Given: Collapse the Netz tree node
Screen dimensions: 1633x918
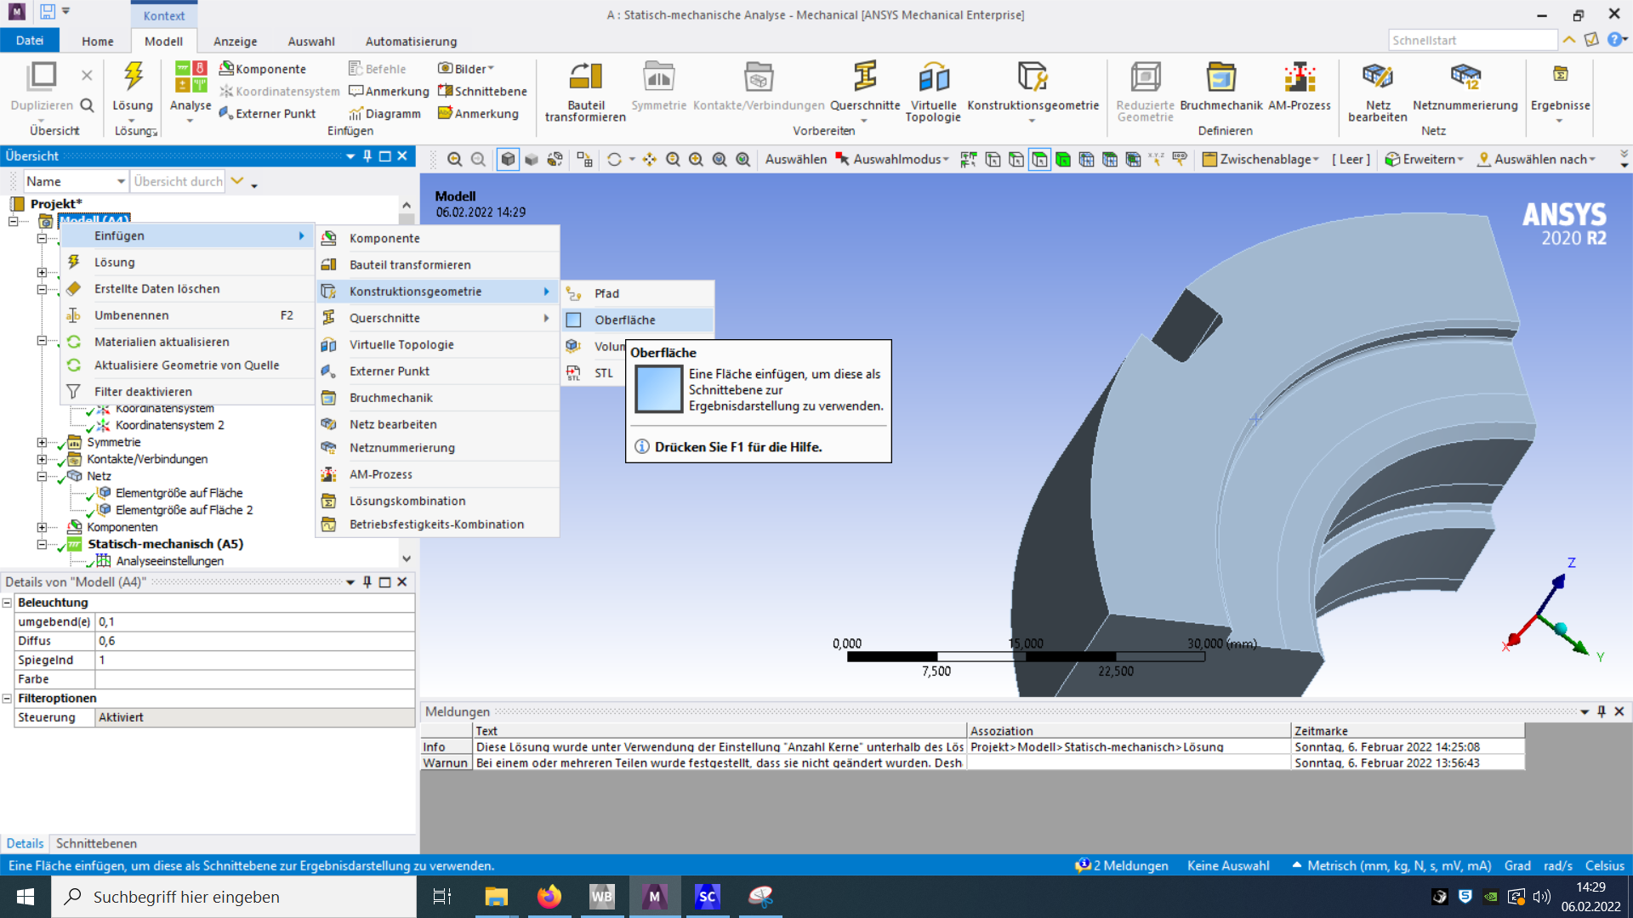Looking at the screenshot, I should 41,476.
